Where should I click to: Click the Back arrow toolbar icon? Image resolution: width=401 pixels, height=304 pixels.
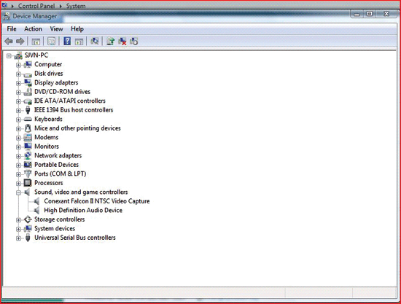point(9,41)
